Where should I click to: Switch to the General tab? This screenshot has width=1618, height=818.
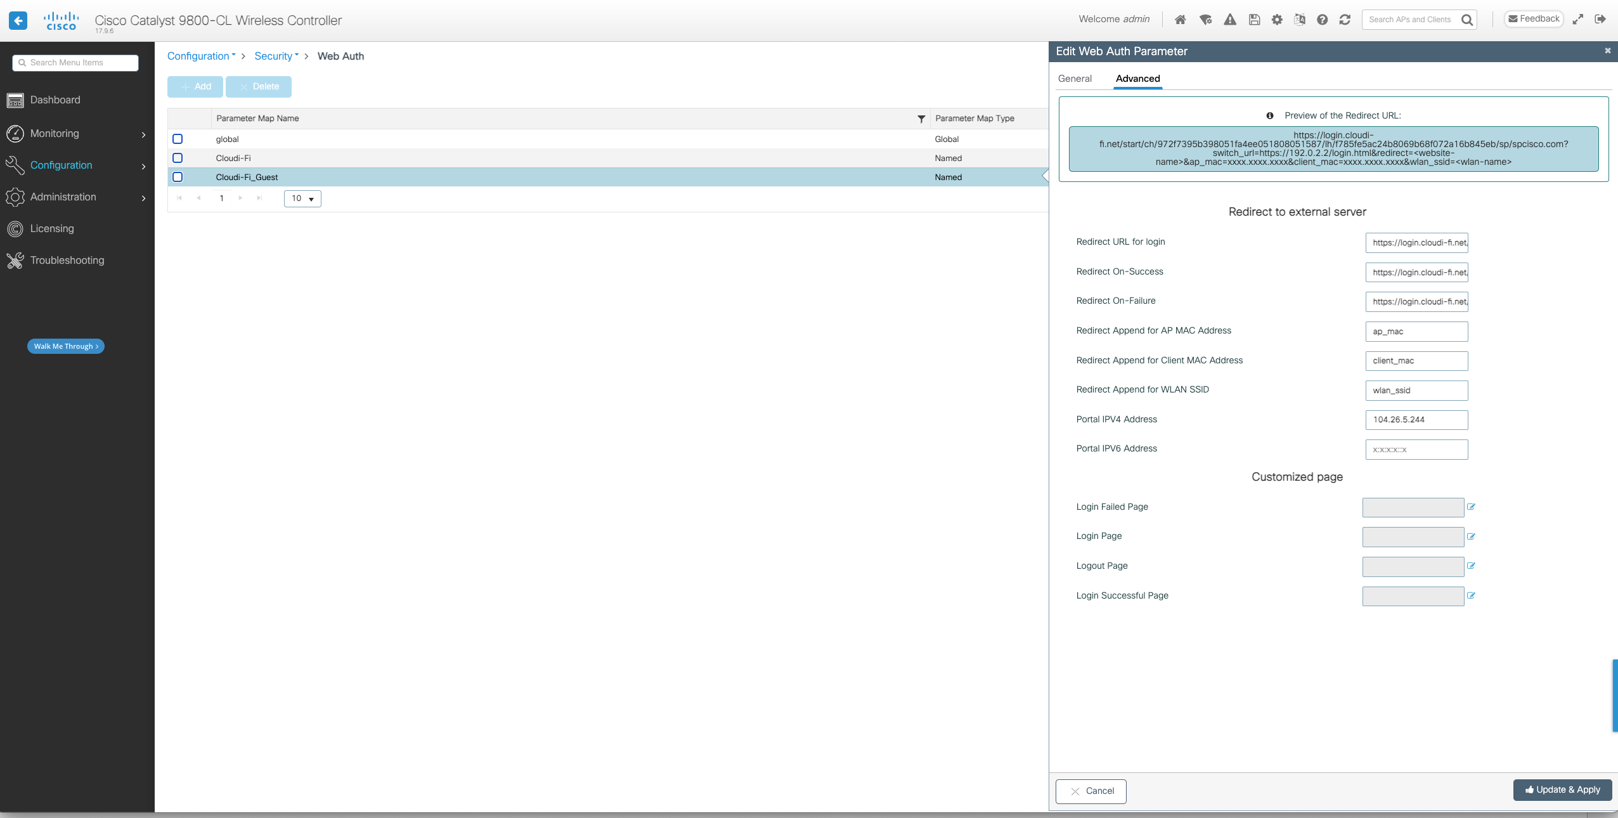click(1075, 78)
